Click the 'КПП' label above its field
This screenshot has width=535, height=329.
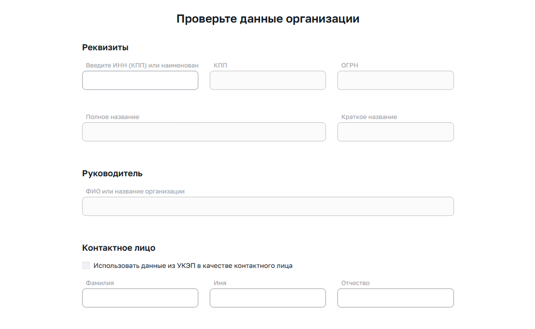pyautogui.click(x=220, y=65)
